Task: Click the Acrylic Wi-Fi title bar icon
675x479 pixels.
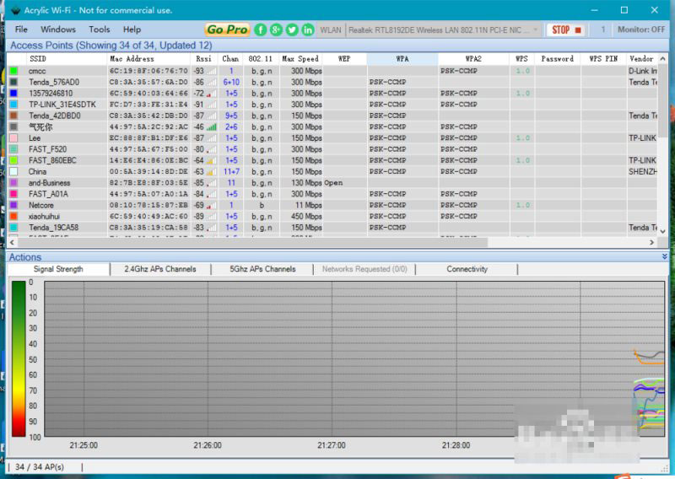Action: click(x=15, y=10)
